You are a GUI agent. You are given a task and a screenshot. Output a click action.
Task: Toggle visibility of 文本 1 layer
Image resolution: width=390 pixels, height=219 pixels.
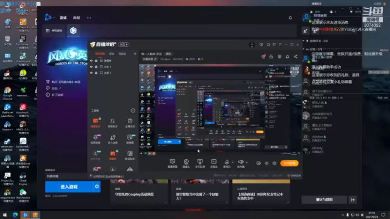(x=91, y=67)
